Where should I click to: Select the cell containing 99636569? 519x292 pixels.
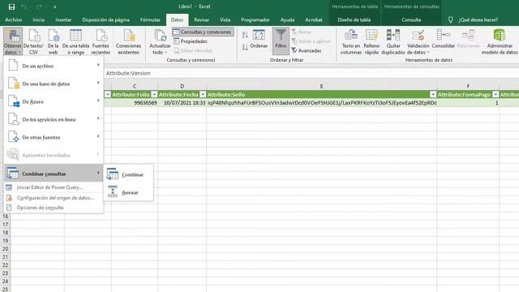click(x=135, y=103)
